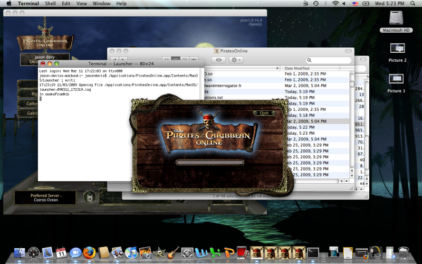Click right horizontal scroll arrow in PiratesOnline window
The image size is (422, 264).
(x=347, y=181)
